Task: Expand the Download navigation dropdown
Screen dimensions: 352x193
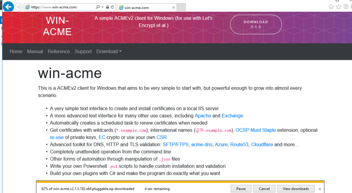Action: click(x=109, y=51)
